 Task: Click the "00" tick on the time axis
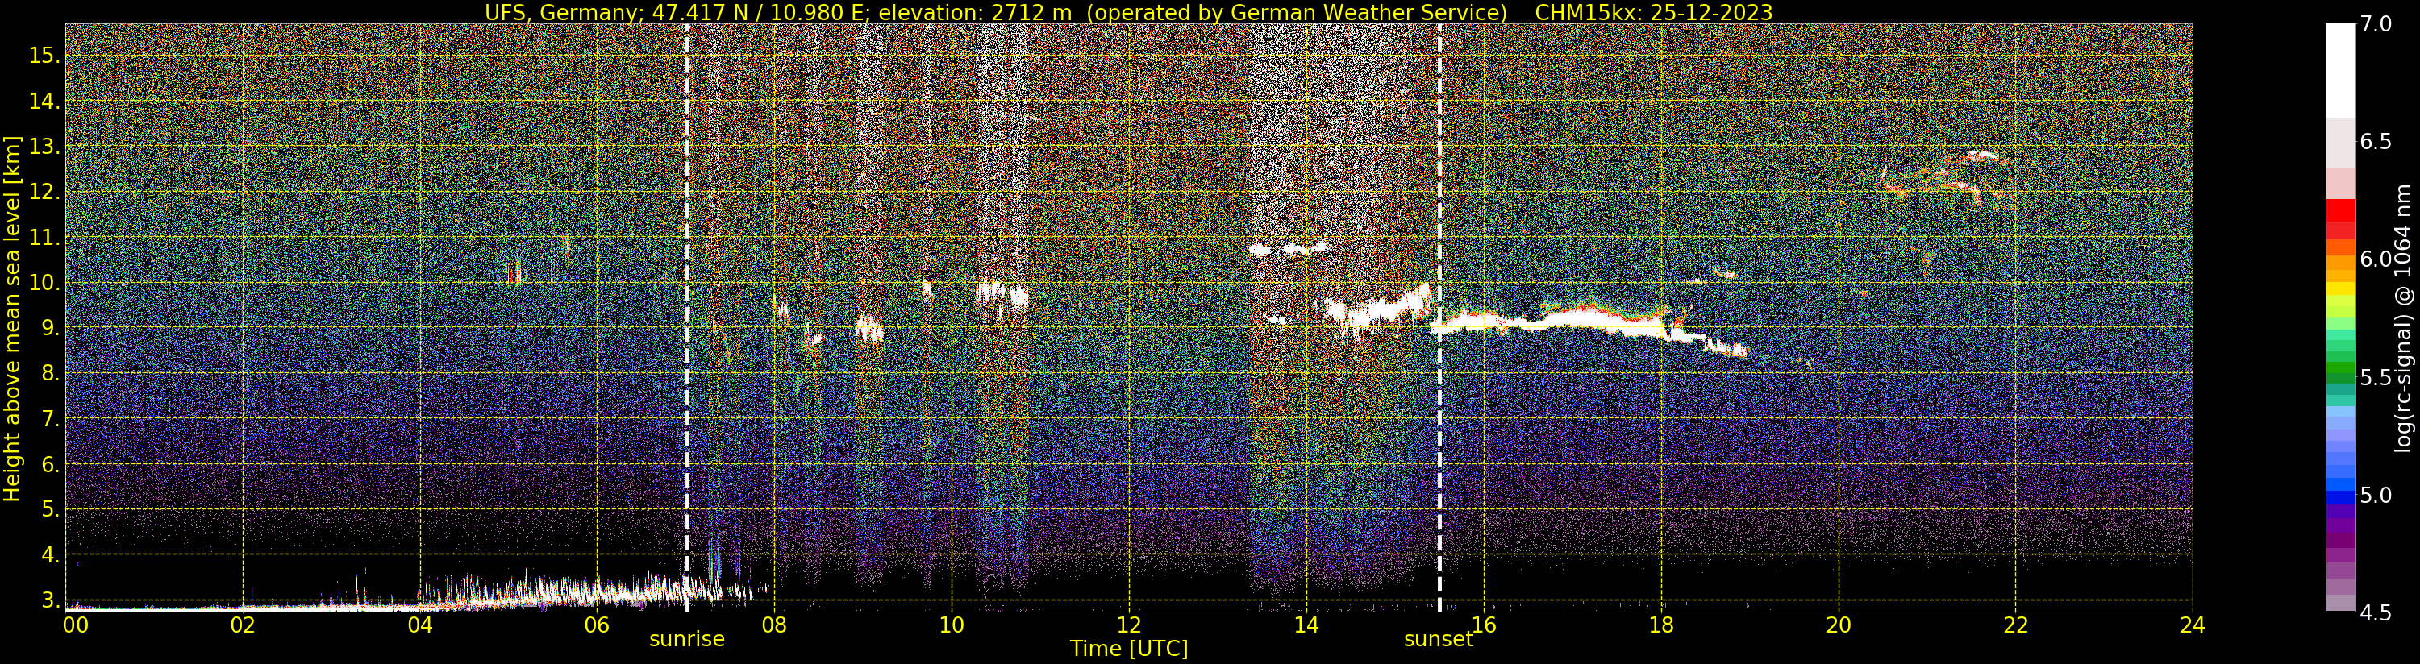(75, 625)
